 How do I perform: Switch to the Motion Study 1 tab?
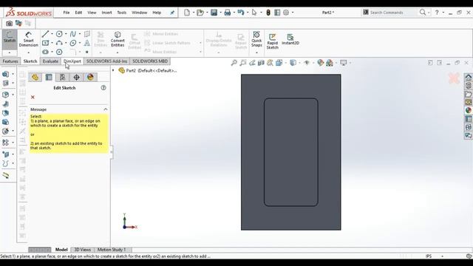[x=112, y=250]
